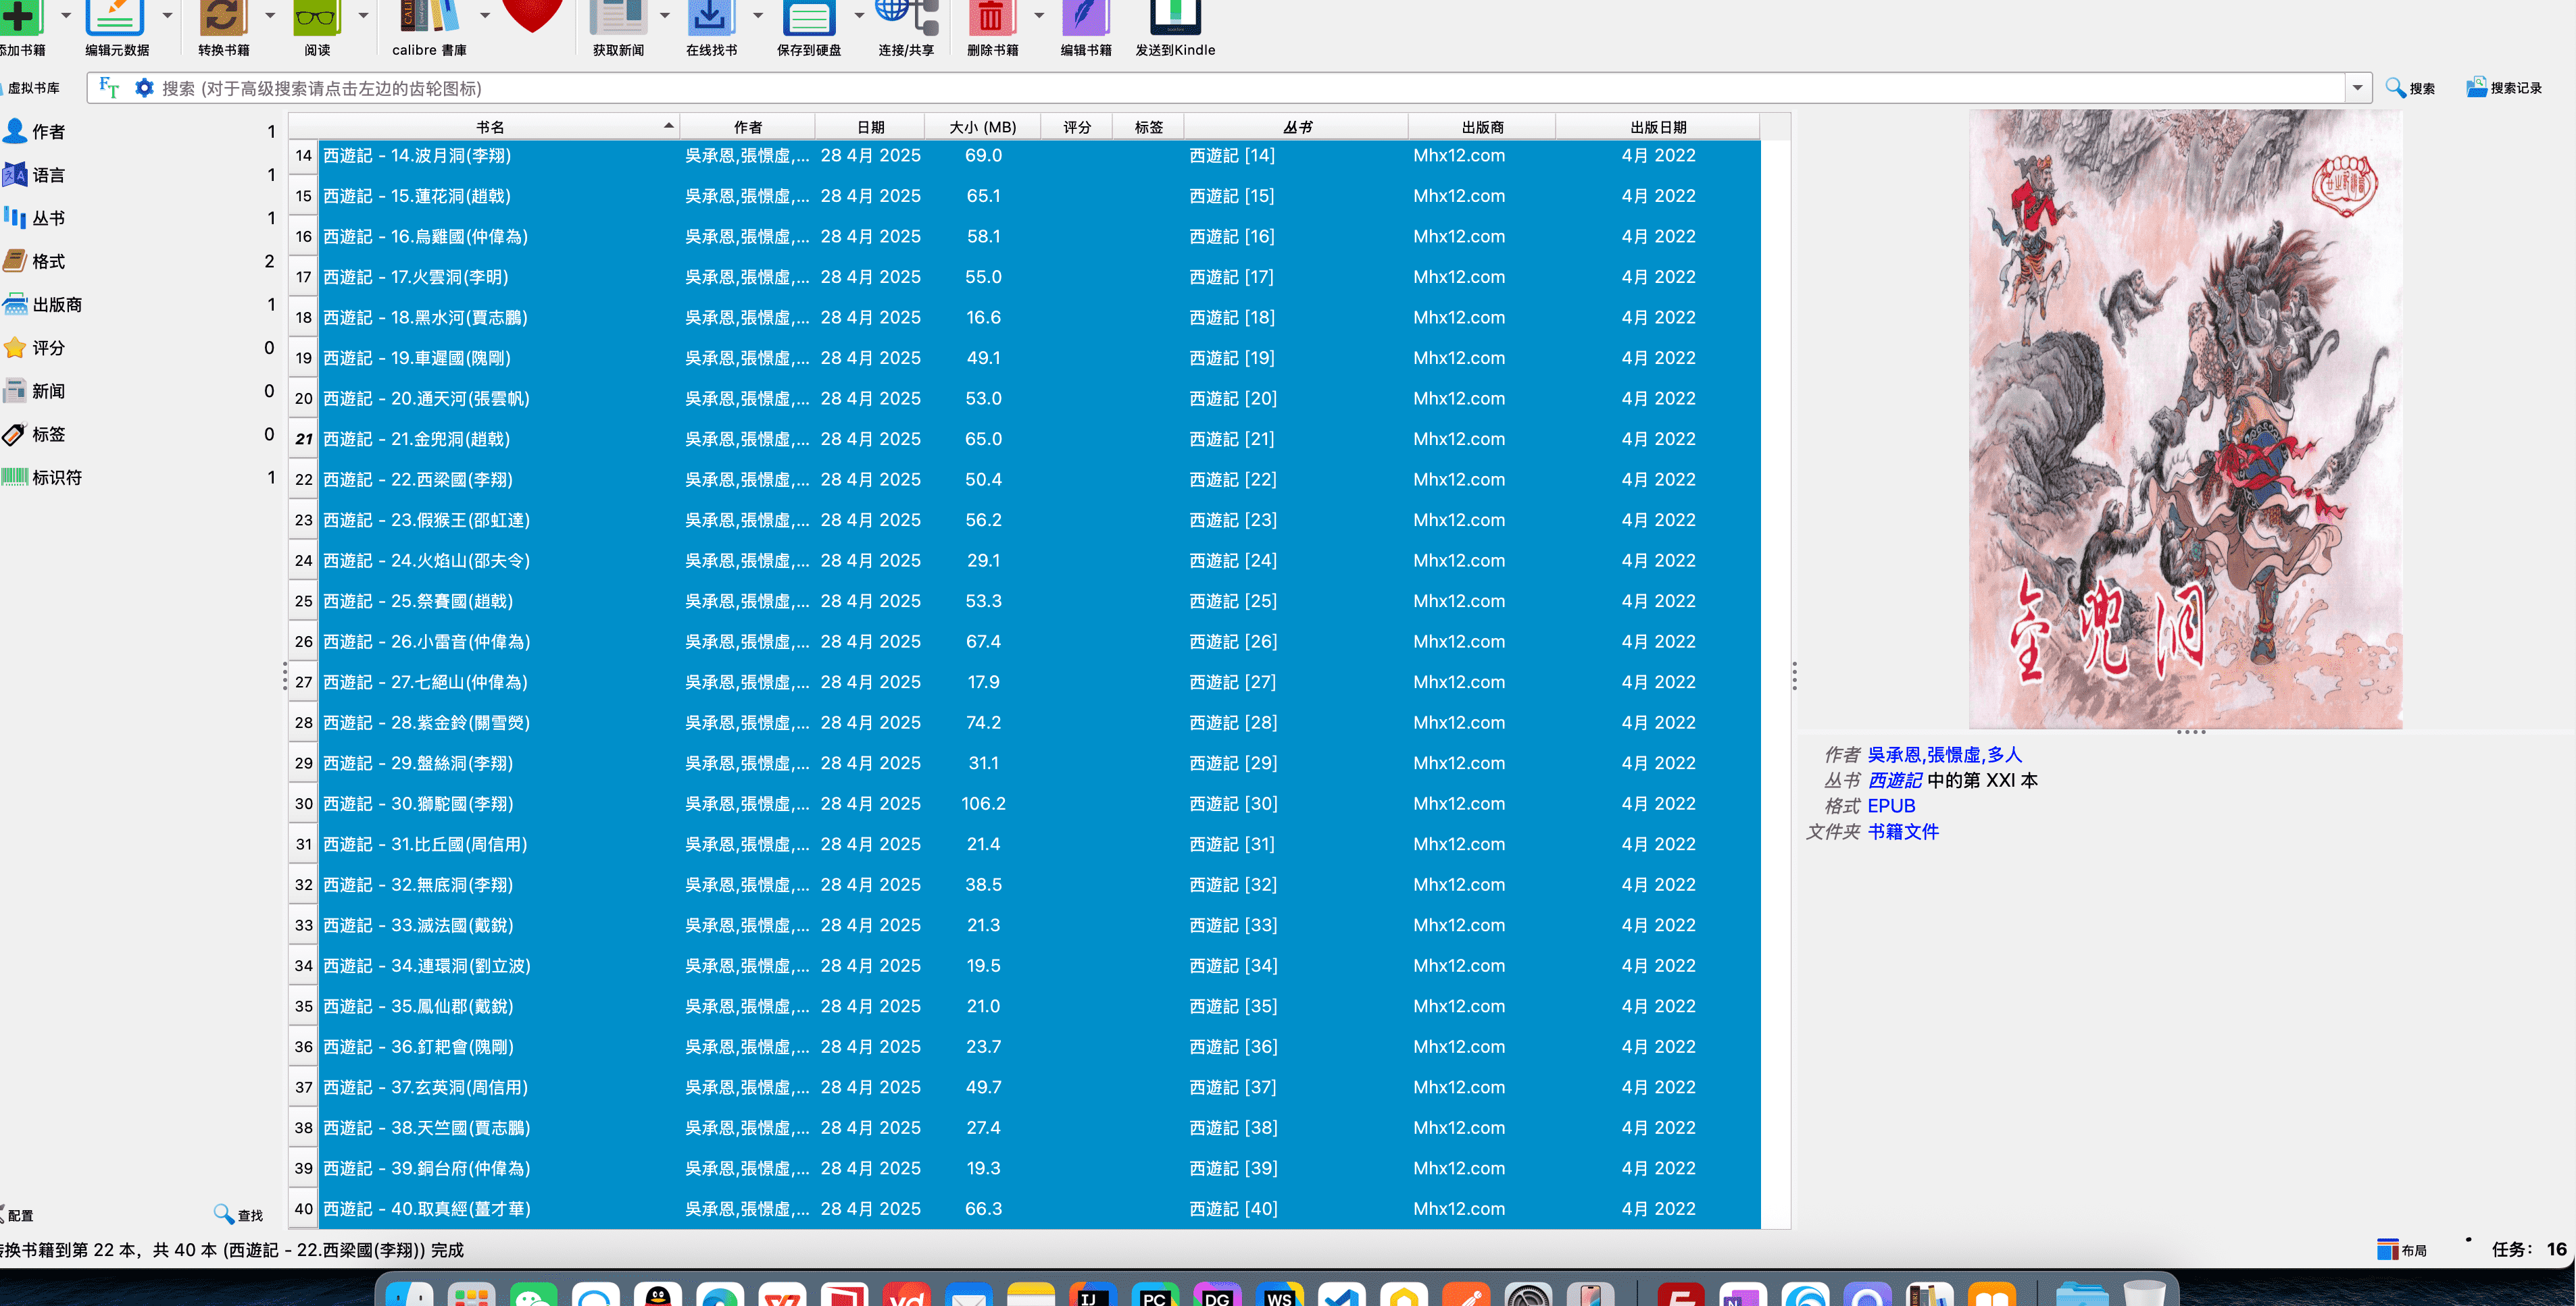Open advanced search gear icon
The image size is (2576, 1306).
[144, 88]
